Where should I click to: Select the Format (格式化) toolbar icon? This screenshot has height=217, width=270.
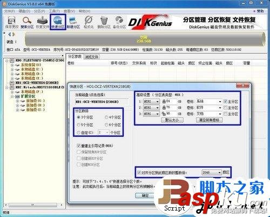tap(89, 22)
